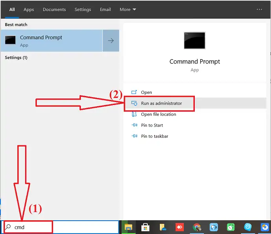
Task: Launch AnyDesk from the taskbar
Action: (x=179, y=227)
